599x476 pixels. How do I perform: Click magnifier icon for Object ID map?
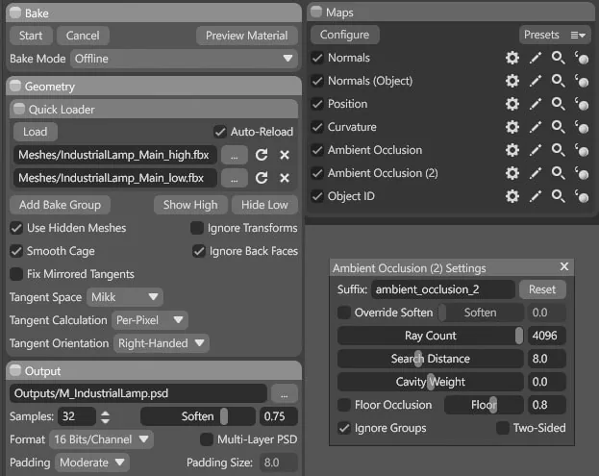pyautogui.click(x=558, y=196)
